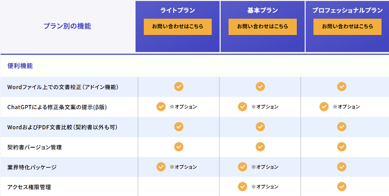The image size is (389, 196).
Task: Click プロフェッショナルプラン checkmark for アクセス権限管理
Action: (x=342, y=186)
